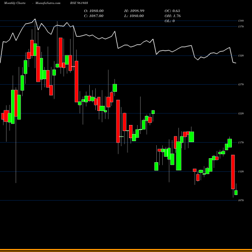
Task: Click the high value 'H: 1098.99'
Action: [134, 11]
